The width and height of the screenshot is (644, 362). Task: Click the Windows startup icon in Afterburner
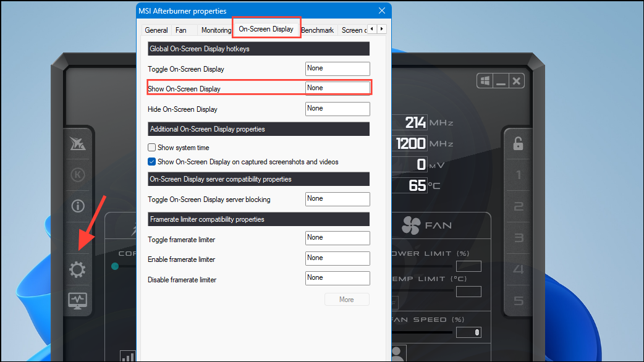point(485,81)
